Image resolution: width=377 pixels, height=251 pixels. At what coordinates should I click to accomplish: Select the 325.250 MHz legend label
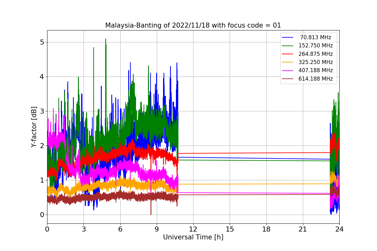(316, 62)
